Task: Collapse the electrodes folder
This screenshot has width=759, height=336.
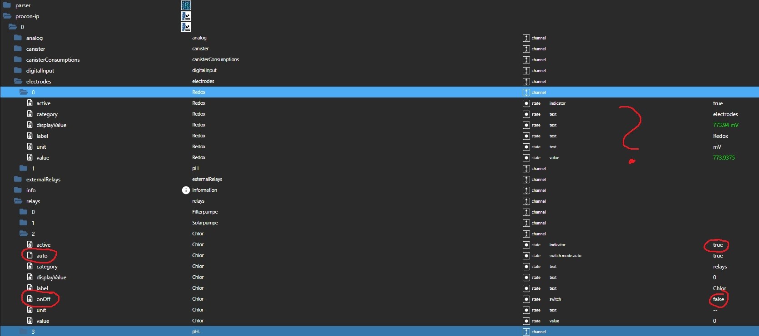Action: point(18,81)
